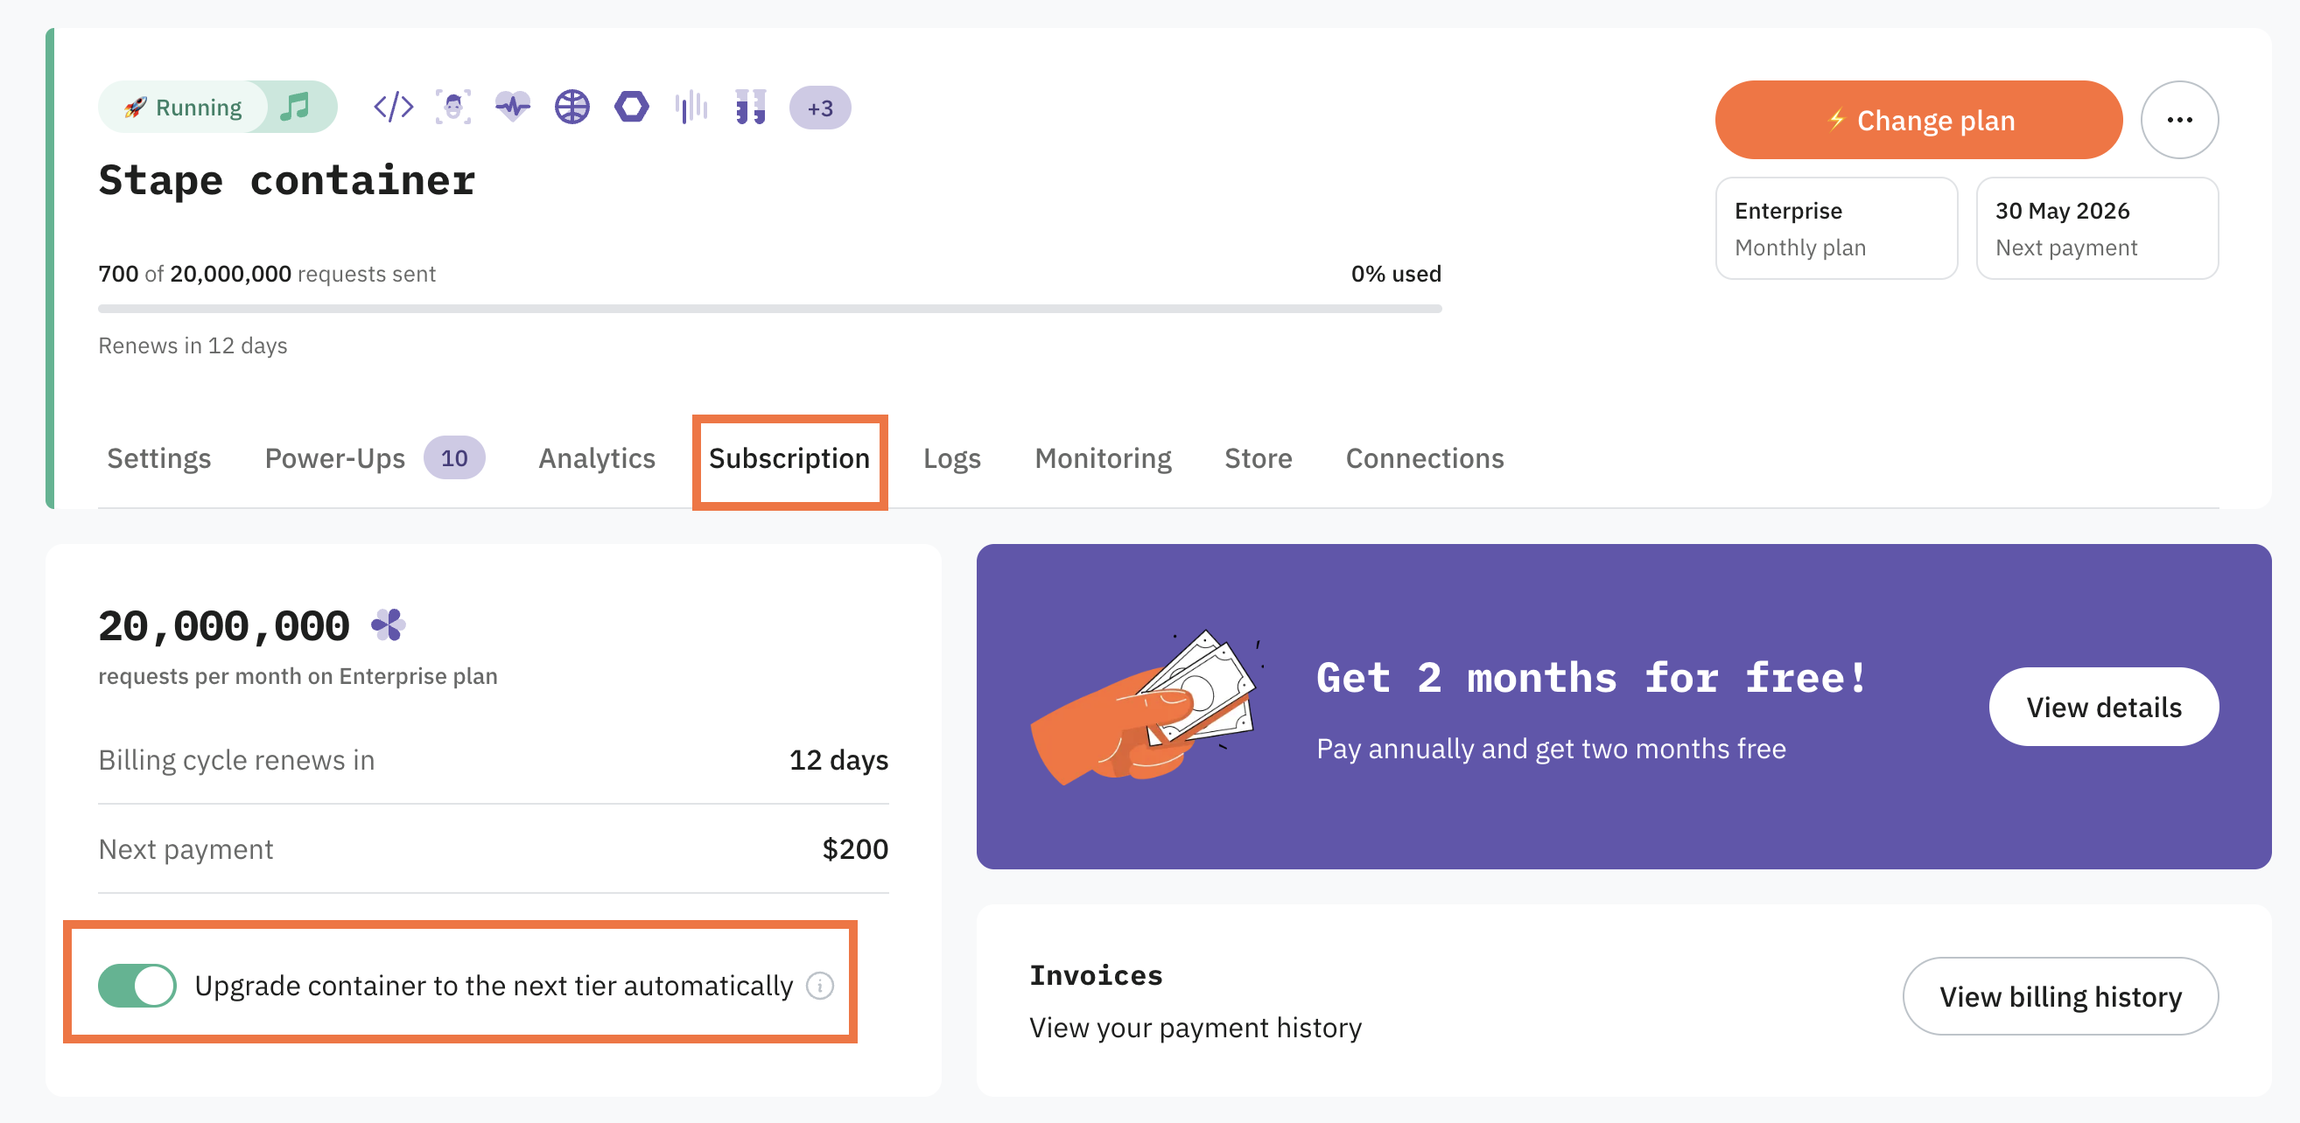The height and width of the screenshot is (1123, 2300).
Task: Click the "Renews in 12 days" text
Action: coord(193,345)
